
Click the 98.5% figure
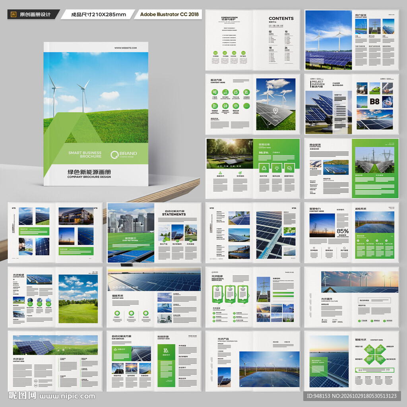264,153
